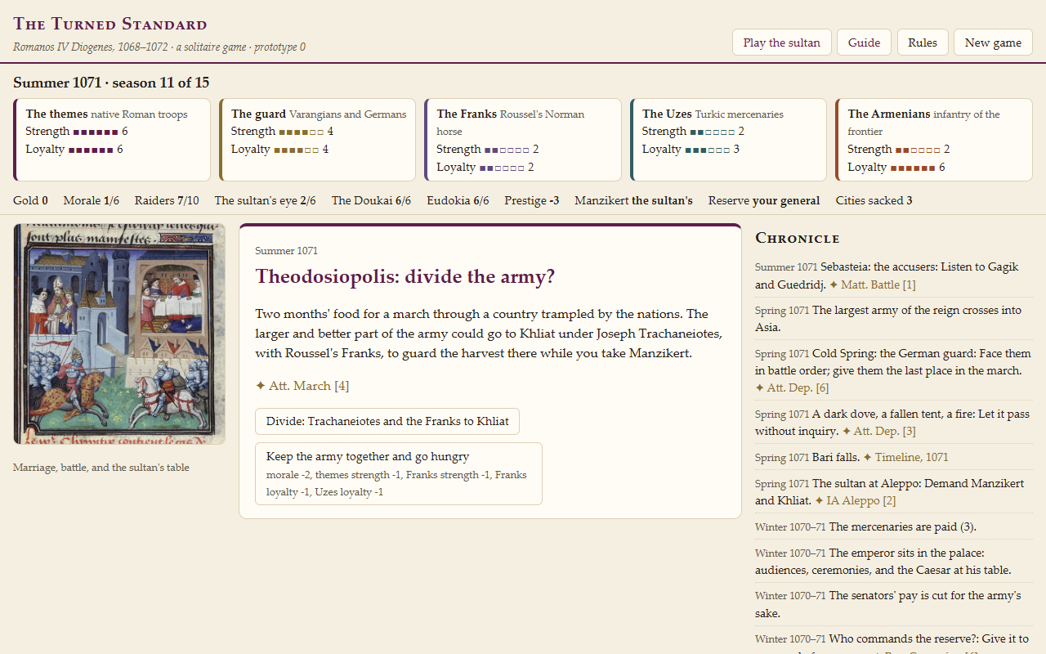Screen dimensions: 1046x654
Task: Click the Bari falls chronicle entry
Action: tap(894, 457)
